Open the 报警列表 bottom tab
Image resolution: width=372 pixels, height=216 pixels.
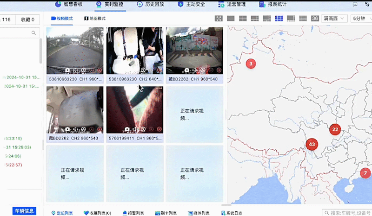(x=133, y=213)
